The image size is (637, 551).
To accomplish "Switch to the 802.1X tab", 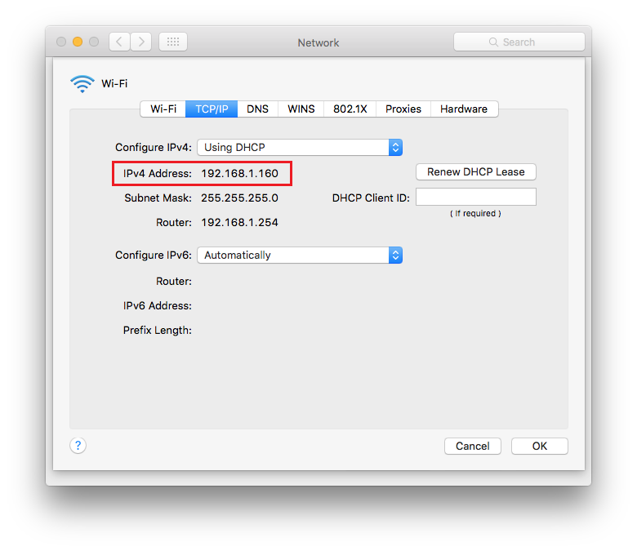I will [350, 109].
